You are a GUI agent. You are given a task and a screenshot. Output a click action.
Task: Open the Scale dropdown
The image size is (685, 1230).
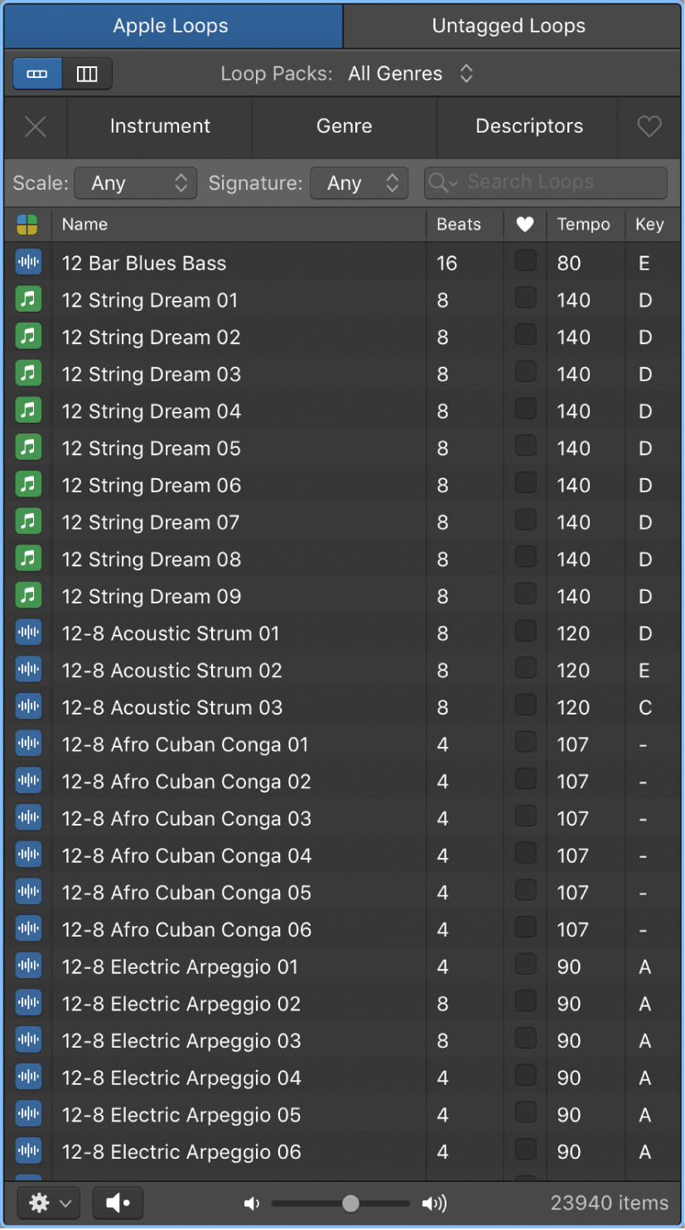tap(136, 183)
